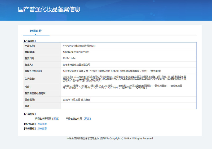Click 点击查看 next to 功效宣称

(x=42, y=129)
